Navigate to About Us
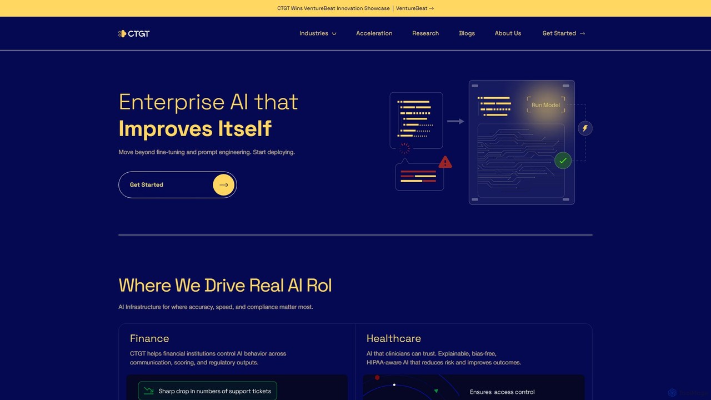 (x=508, y=33)
